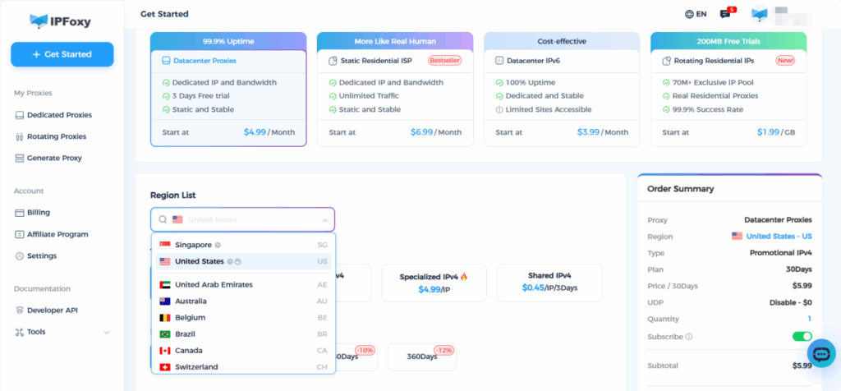Click the IPFoxy logo
This screenshot has height=391, width=841.
pos(61,21)
